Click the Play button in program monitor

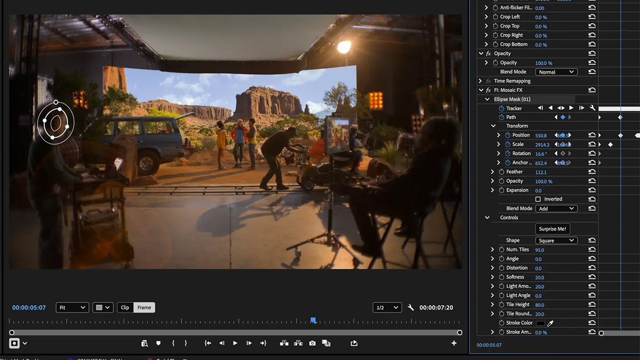click(x=235, y=343)
